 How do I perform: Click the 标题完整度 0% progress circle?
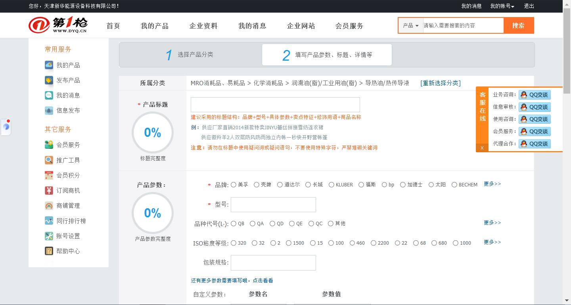point(153,132)
